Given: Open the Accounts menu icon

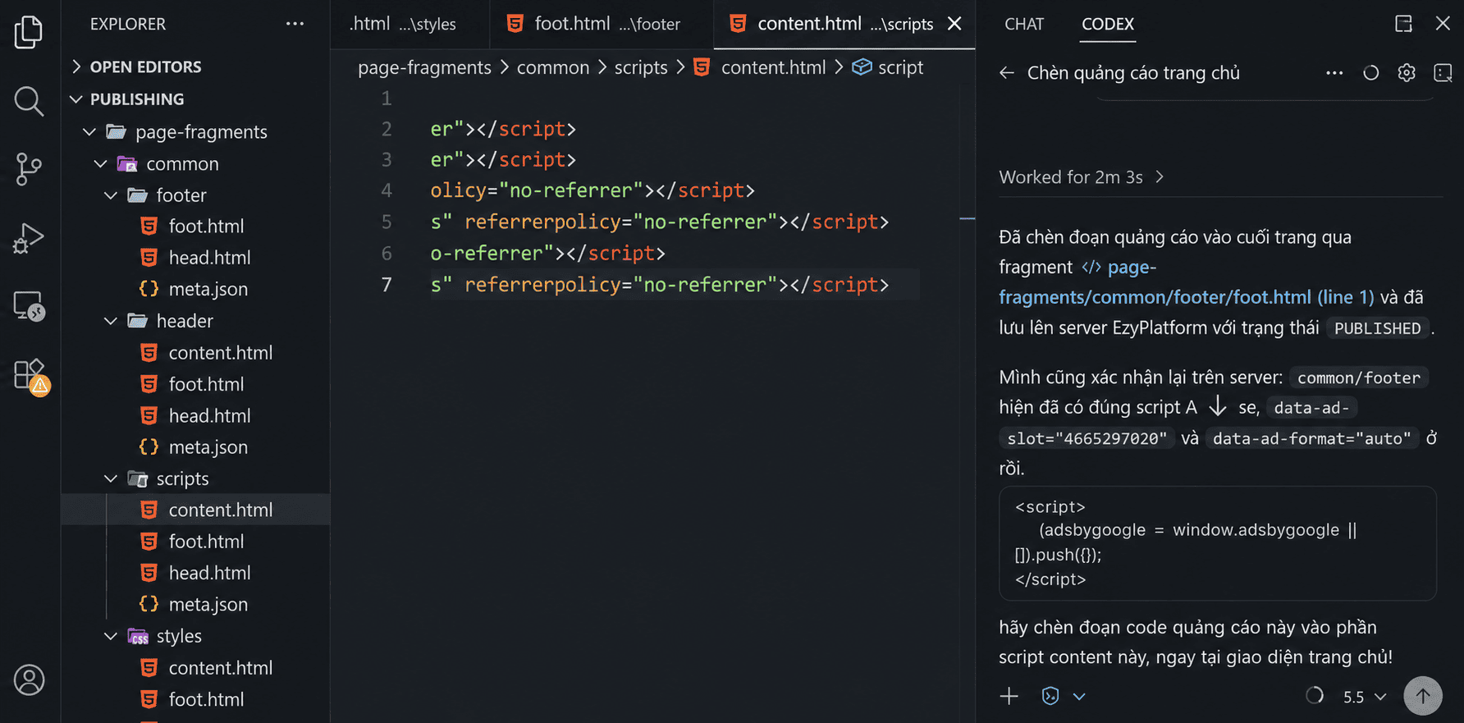Looking at the screenshot, I should (x=29, y=680).
